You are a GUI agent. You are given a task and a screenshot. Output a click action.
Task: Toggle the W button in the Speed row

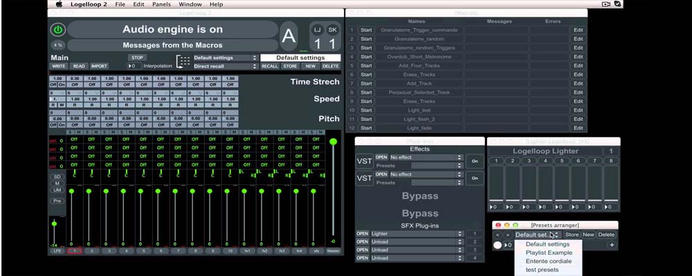point(62,105)
